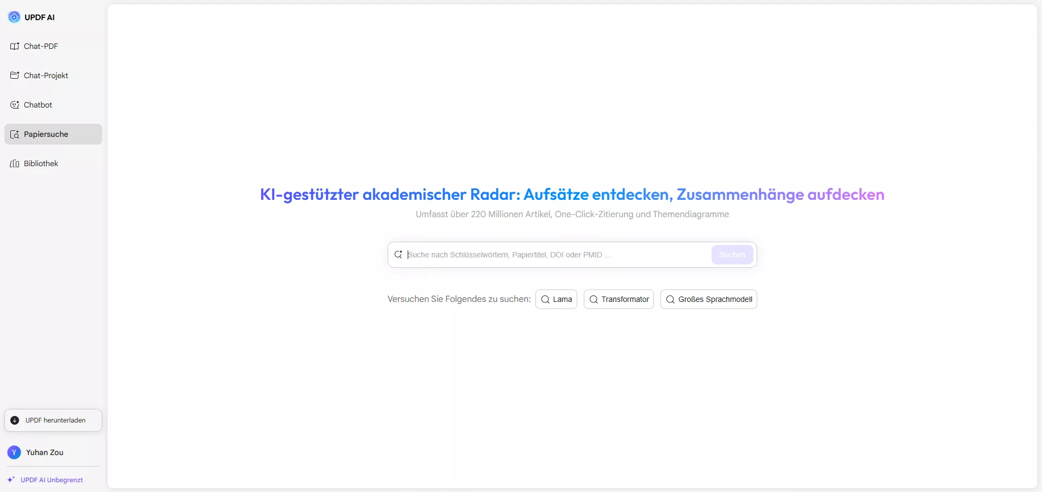This screenshot has height=492, width=1042.
Task: Search the suggested term Transformator
Action: click(619, 299)
